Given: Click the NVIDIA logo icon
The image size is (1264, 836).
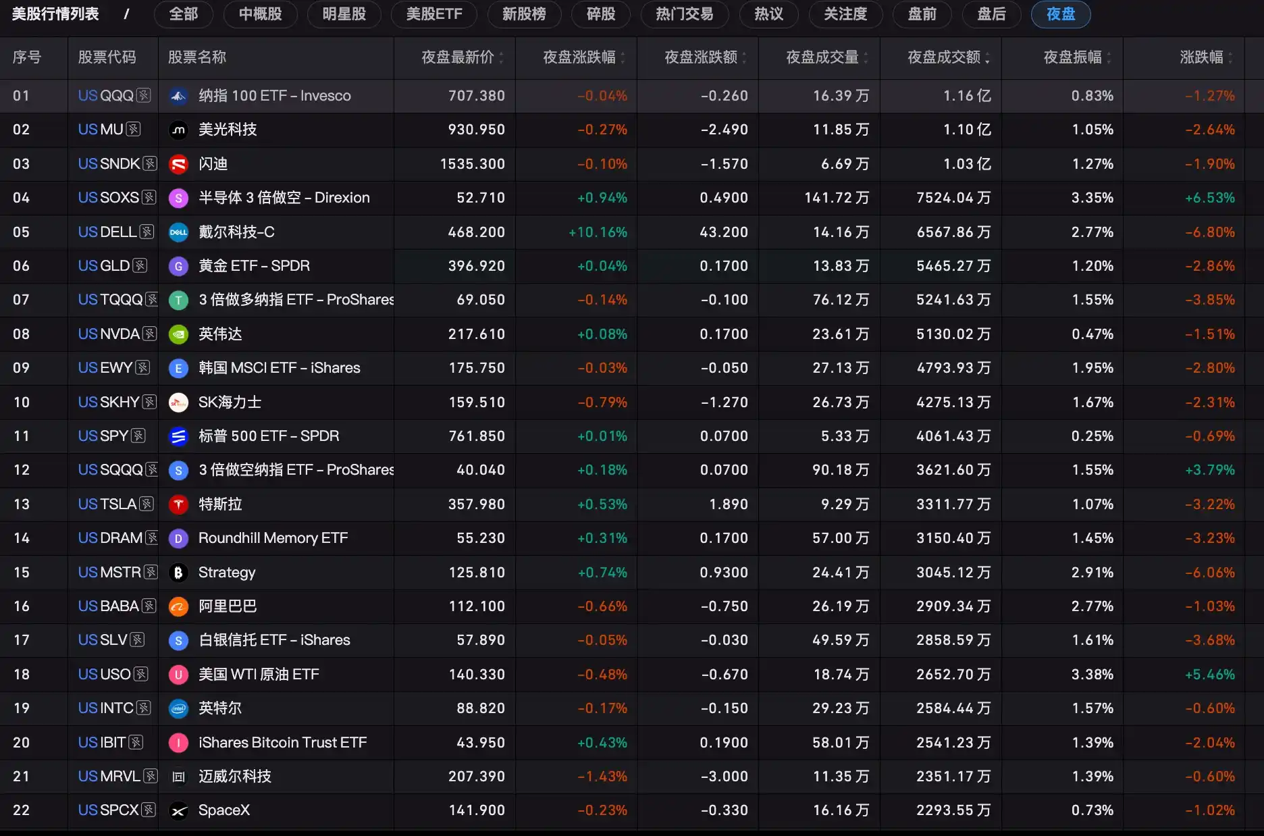Looking at the screenshot, I should (178, 334).
